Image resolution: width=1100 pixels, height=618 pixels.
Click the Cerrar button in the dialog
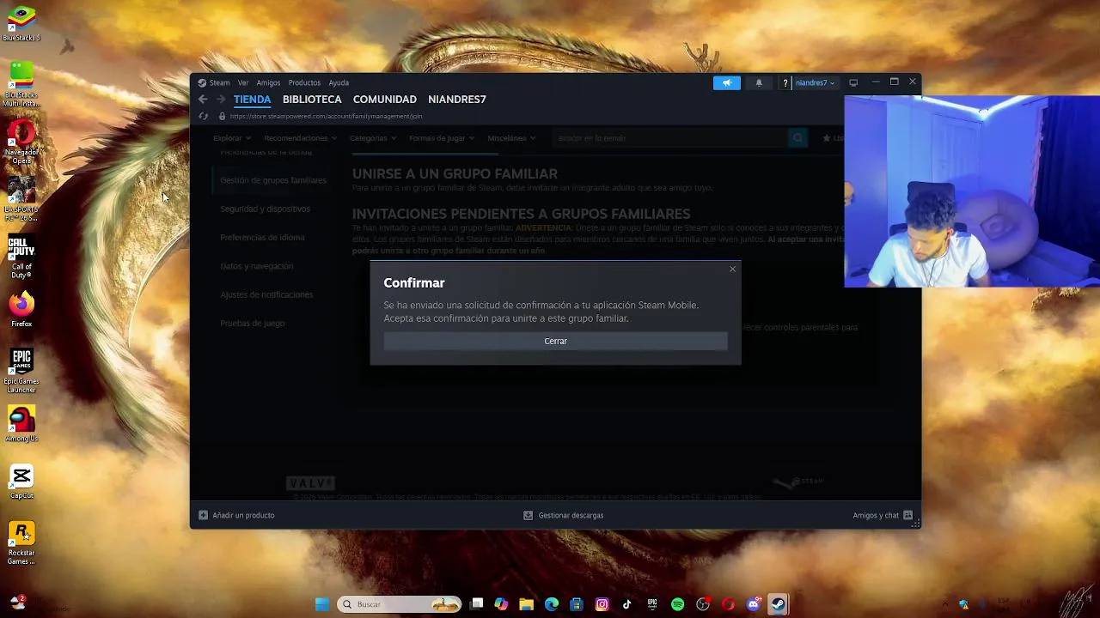[555, 341]
